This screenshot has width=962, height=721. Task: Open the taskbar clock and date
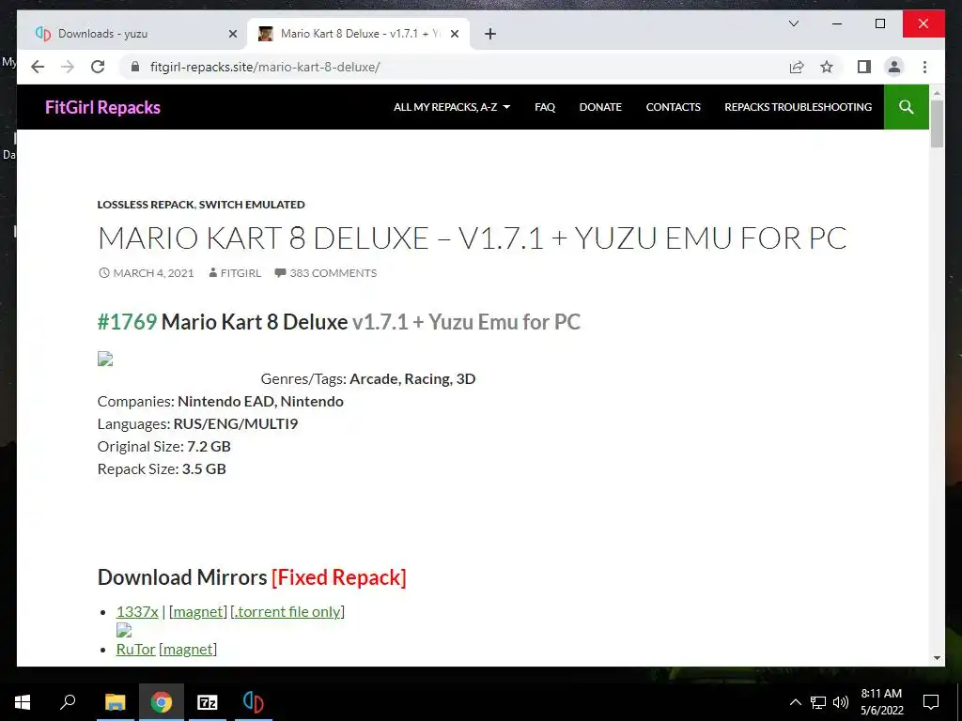pyautogui.click(x=881, y=702)
